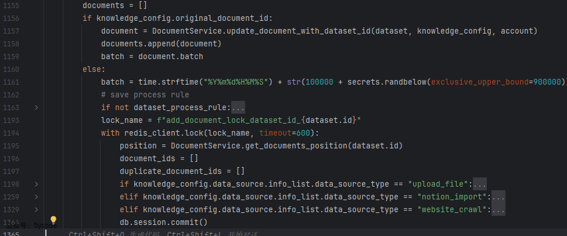Expand the fold chevron at line 1329
Screen dimensions: 567x236
(37, 209)
